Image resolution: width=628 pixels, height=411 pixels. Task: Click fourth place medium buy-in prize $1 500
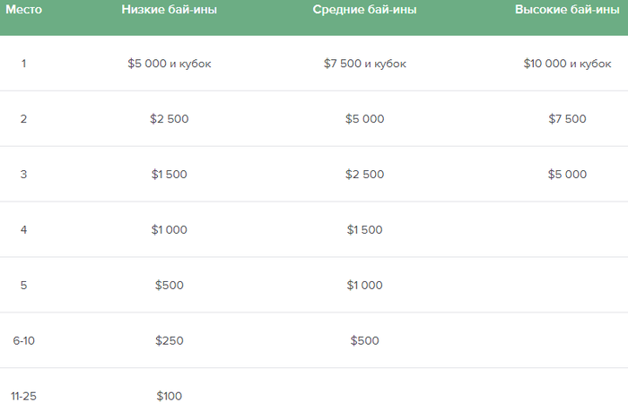click(x=364, y=229)
